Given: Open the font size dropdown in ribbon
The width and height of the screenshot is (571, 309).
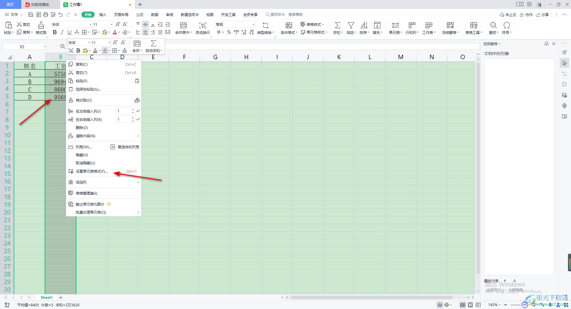Looking at the screenshot, I should 111,24.
